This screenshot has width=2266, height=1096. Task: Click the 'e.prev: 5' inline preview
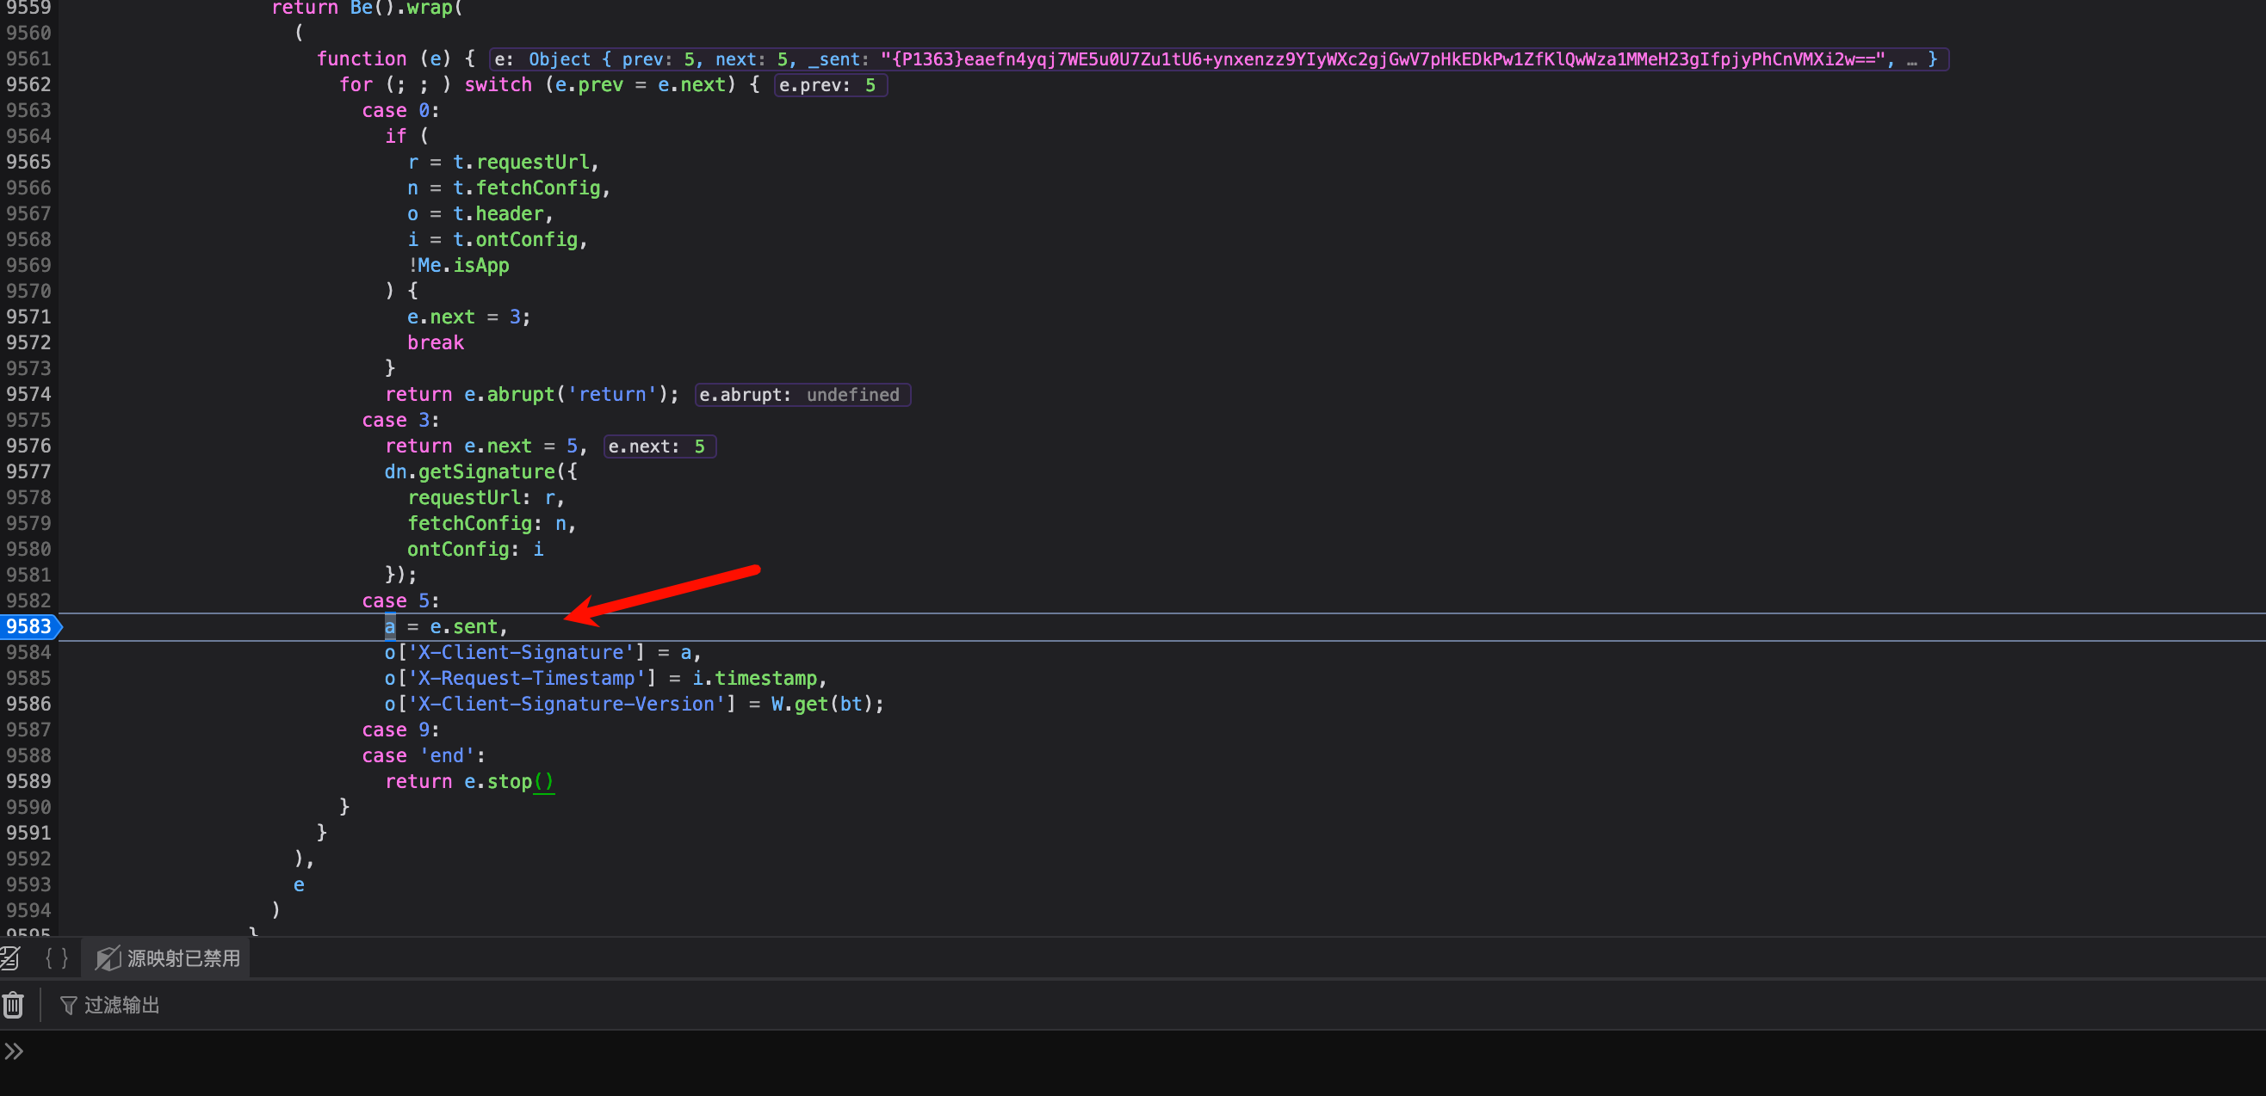(x=830, y=85)
